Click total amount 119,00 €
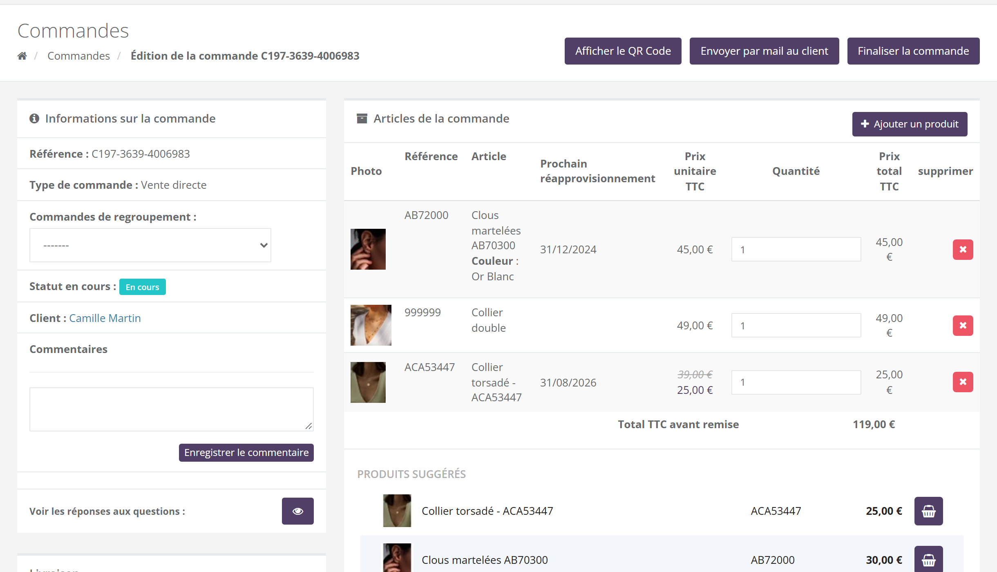 (874, 424)
